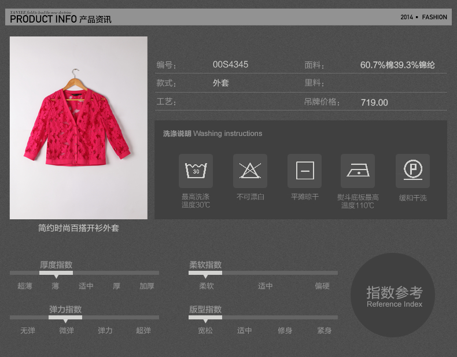Click the circled P dry-clean icon
Viewport: 457px width, 357px height.
coord(412,171)
